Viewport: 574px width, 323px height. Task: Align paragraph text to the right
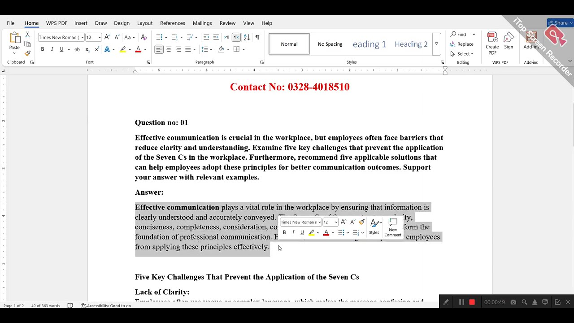[x=178, y=49]
